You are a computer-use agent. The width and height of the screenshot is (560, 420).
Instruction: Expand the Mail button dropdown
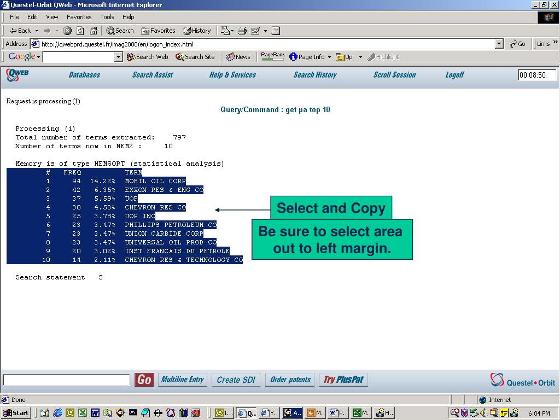point(232,31)
